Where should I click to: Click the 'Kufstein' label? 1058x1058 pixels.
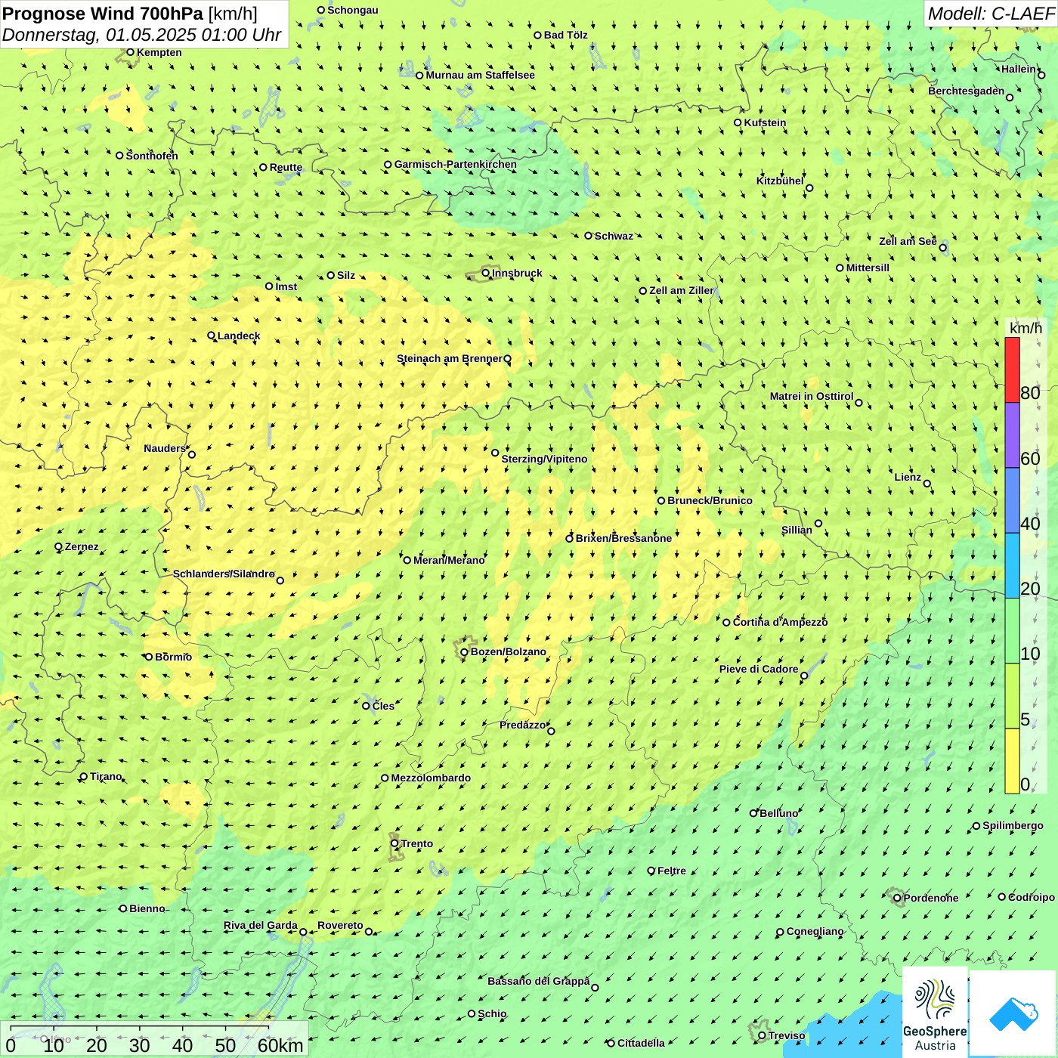point(765,122)
